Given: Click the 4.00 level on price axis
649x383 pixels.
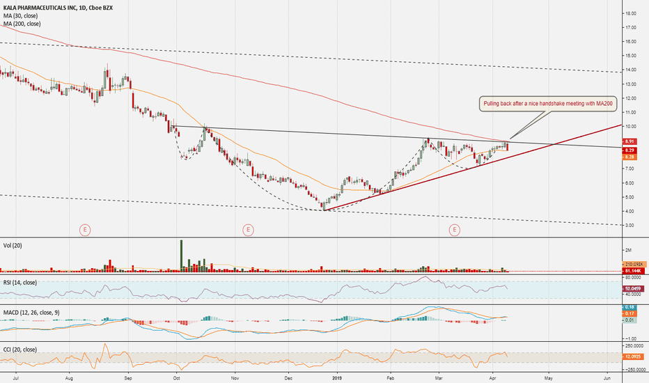Looking at the screenshot, I should (631, 211).
